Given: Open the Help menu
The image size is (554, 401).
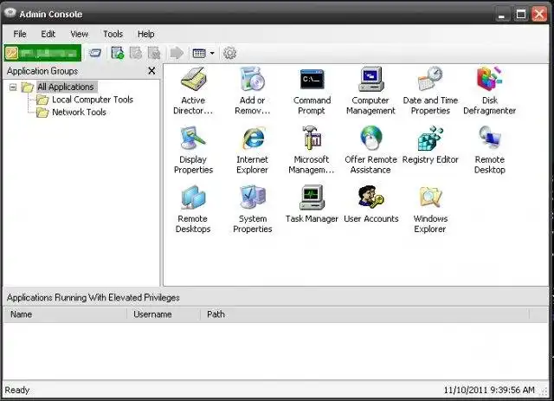Looking at the screenshot, I should [x=146, y=34].
